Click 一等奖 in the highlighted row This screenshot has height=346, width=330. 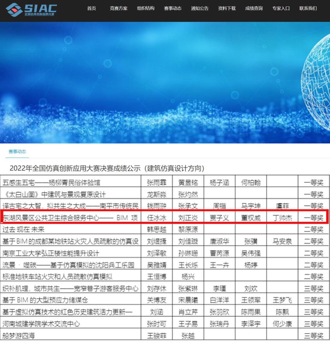tap(313, 218)
